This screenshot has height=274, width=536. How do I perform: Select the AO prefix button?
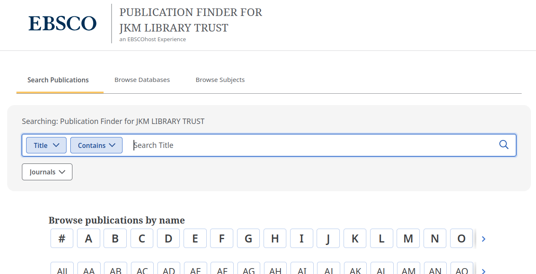tap(461, 271)
